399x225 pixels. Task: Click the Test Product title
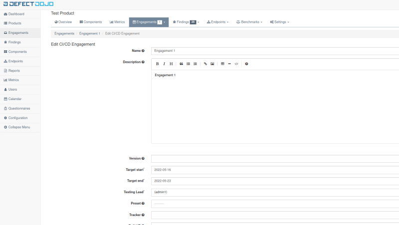(63, 13)
